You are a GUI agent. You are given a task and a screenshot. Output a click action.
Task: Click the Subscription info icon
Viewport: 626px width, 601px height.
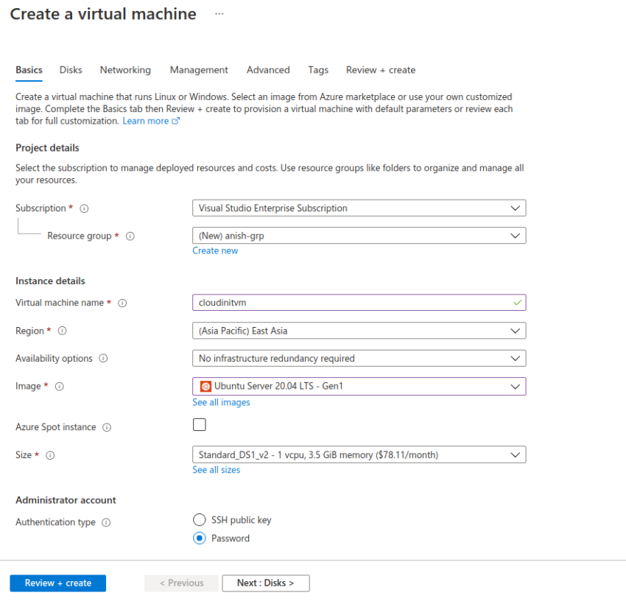coord(84,208)
